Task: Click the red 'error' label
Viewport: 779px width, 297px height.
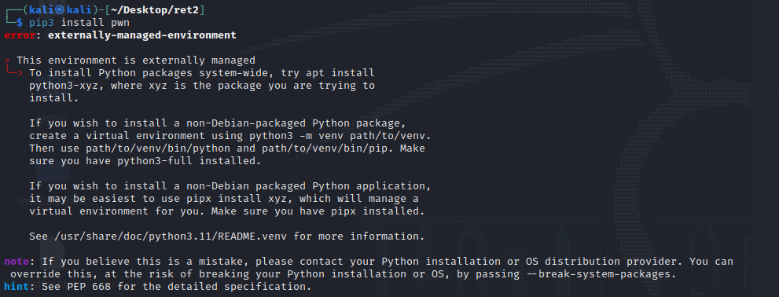Action: (x=20, y=35)
